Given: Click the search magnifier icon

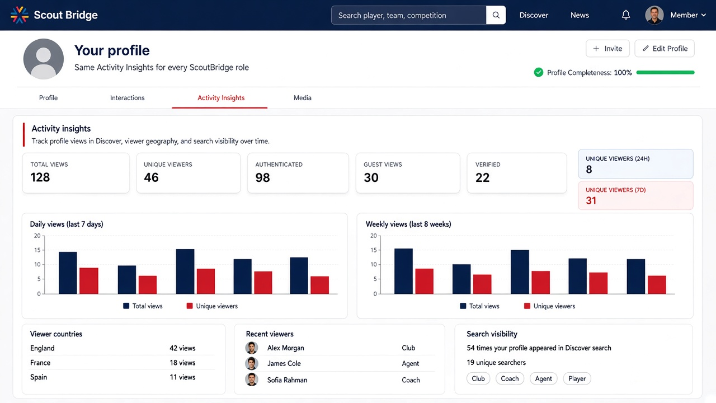Looking at the screenshot, I should click(496, 15).
